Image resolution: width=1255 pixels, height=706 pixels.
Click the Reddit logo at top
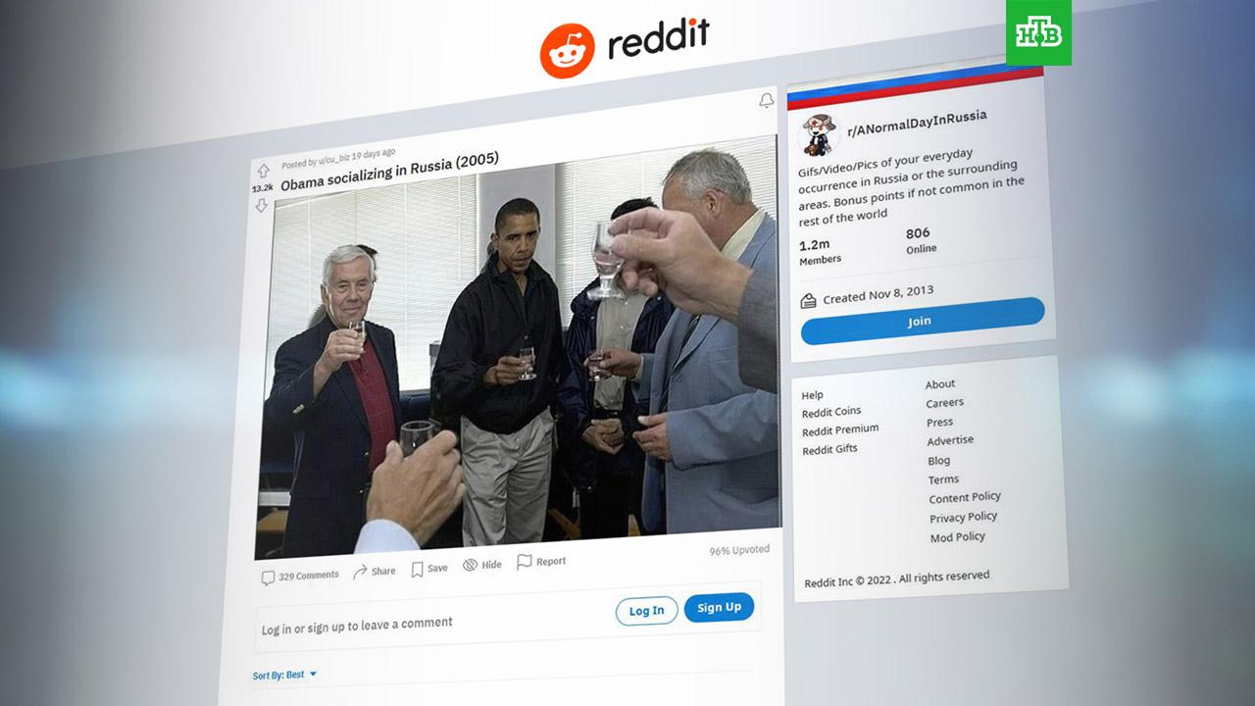pos(624,46)
